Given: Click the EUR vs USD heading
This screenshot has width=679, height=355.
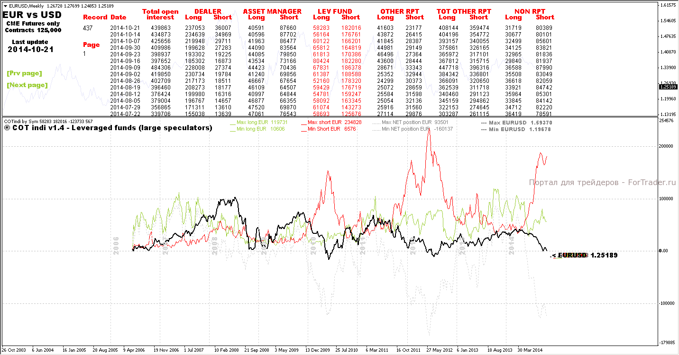Looking at the screenshot, I should click(x=32, y=15).
